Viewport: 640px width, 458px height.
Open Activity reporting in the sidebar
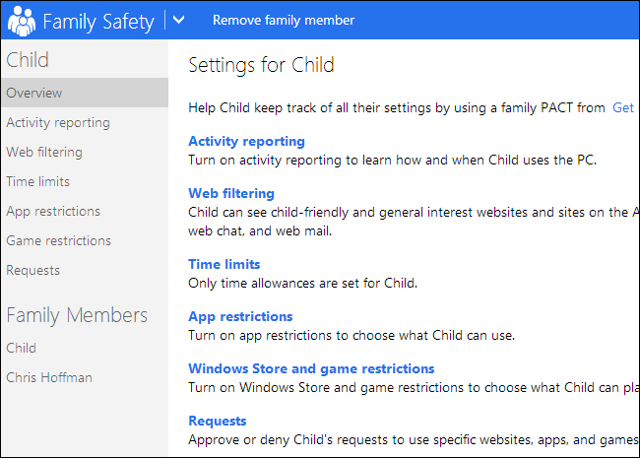click(58, 122)
